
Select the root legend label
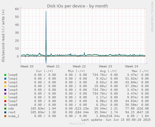pos(12,112)
